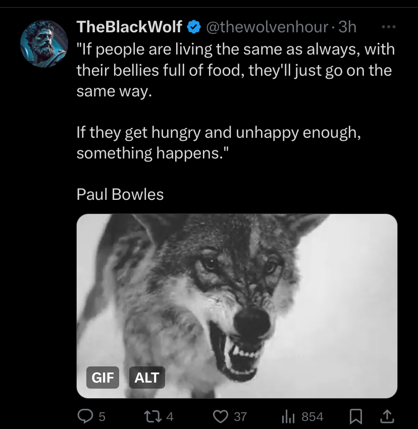Show the ALT image description
The height and width of the screenshot is (429, 418).
tap(147, 378)
